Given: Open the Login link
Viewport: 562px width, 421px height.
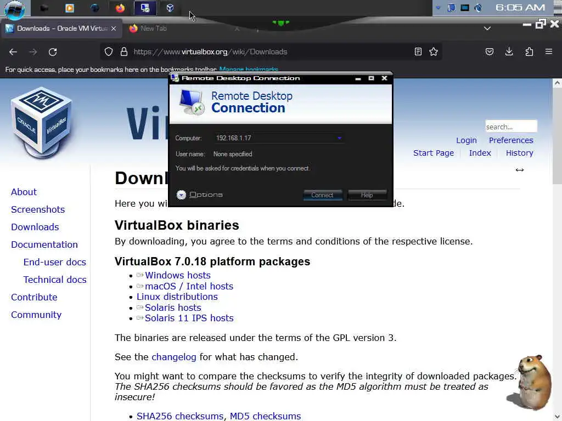Looking at the screenshot, I should point(467,140).
